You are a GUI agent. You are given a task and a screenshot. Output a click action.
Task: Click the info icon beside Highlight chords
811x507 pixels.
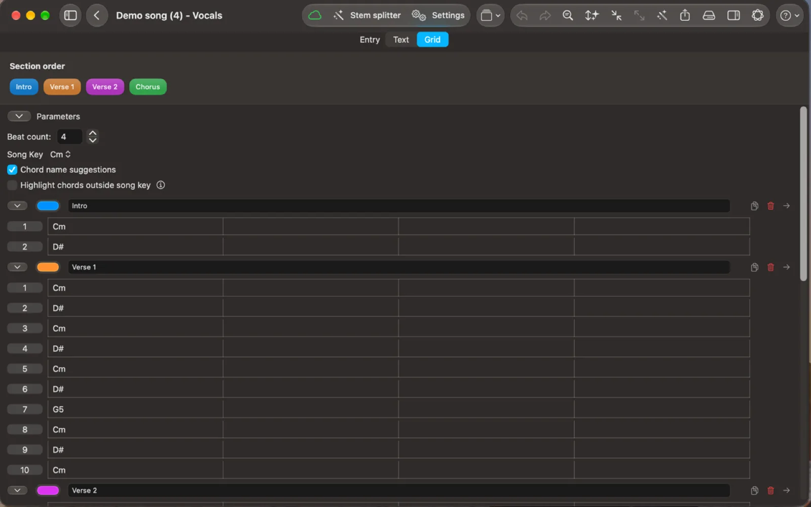(x=161, y=185)
